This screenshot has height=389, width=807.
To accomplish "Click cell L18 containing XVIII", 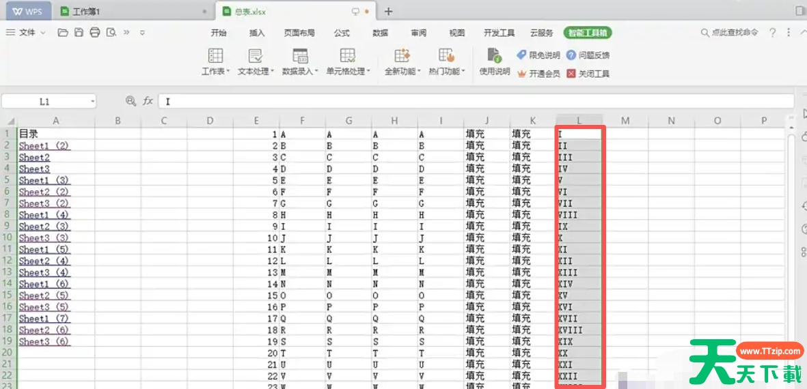I will click(579, 330).
